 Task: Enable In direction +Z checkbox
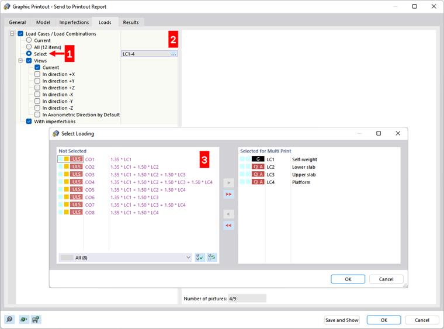37,88
